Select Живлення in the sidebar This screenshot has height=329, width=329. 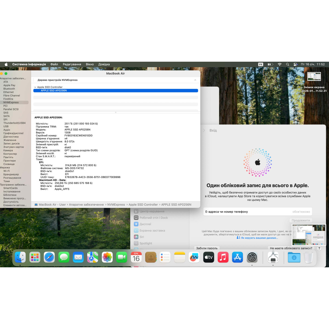(10, 140)
